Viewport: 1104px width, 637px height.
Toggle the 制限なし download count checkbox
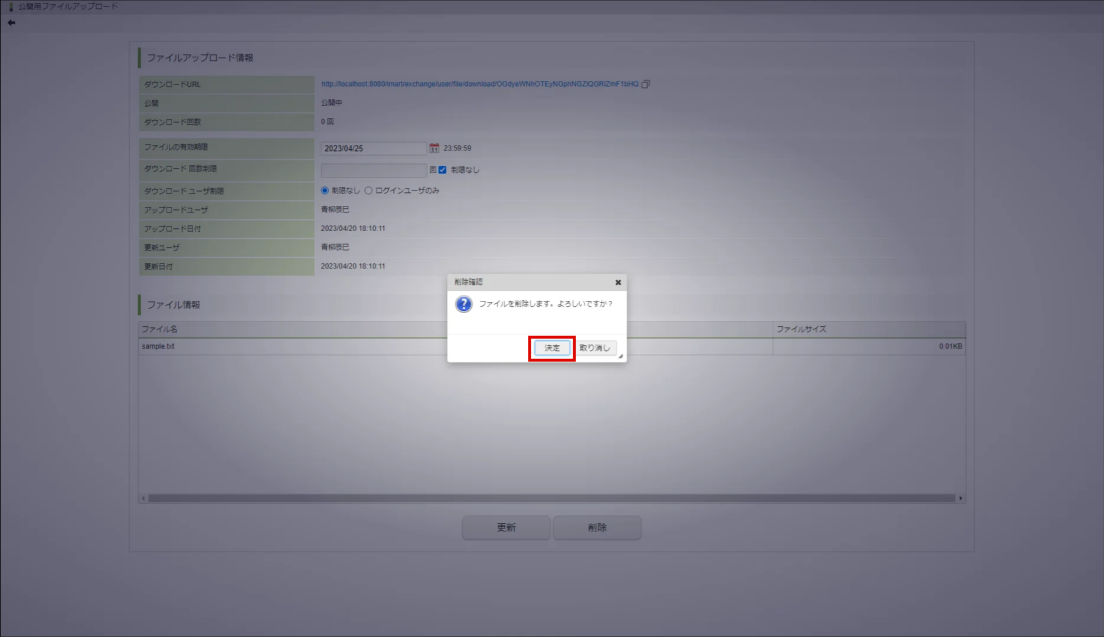pyautogui.click(x=442, y=170)
